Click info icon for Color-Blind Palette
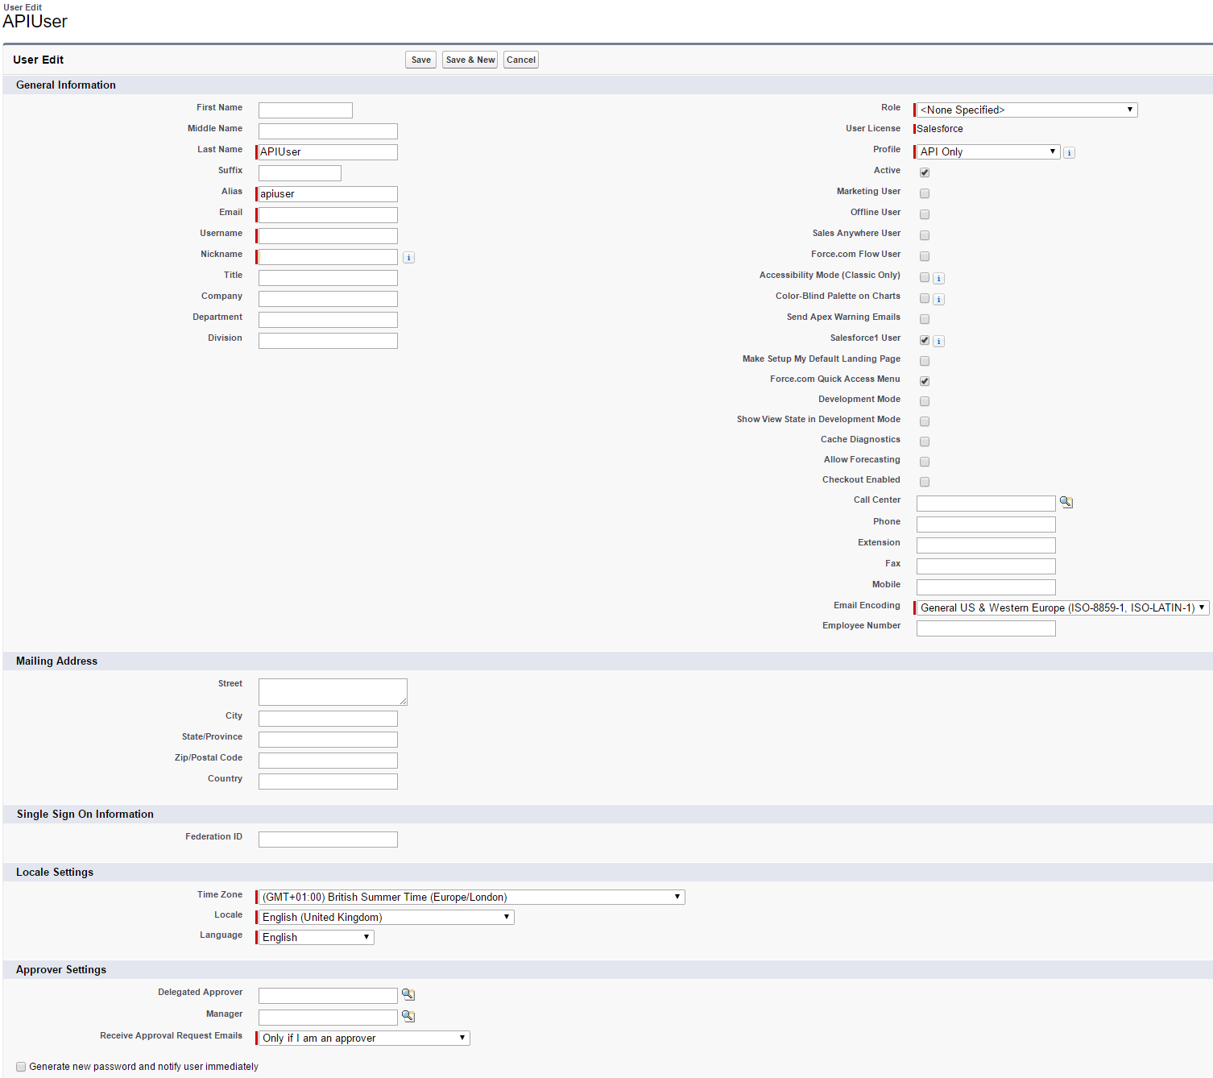1213x1078 pixels. pos(939,299)
